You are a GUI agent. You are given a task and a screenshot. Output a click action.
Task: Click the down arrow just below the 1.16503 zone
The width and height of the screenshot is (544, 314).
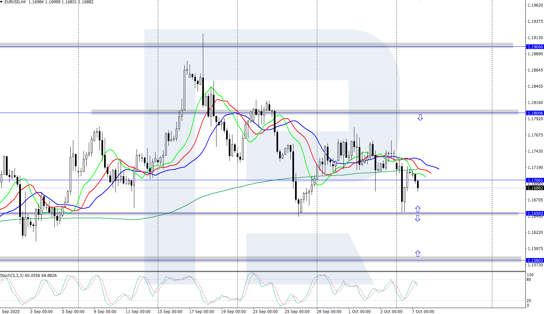pyautogui.click(x=418, y=218)
